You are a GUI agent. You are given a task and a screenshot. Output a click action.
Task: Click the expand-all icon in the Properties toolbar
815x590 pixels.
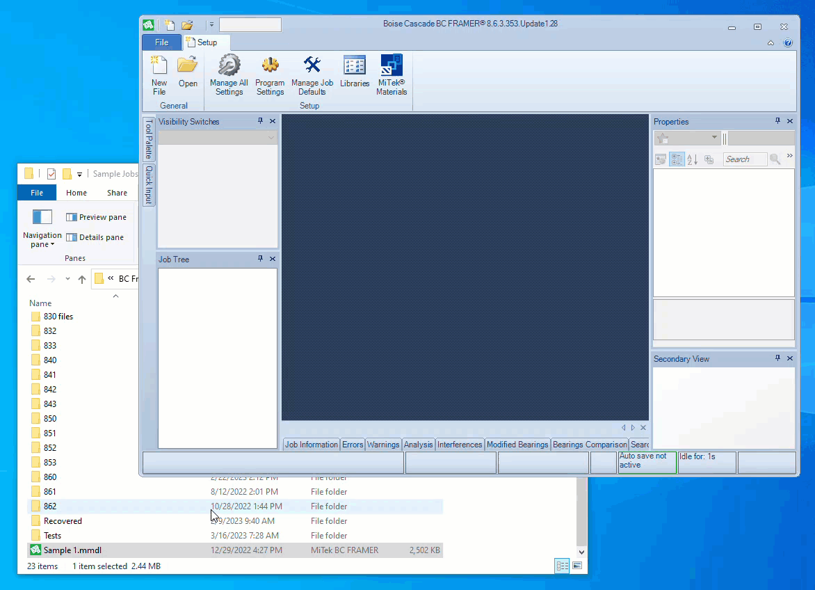[709, 159]
